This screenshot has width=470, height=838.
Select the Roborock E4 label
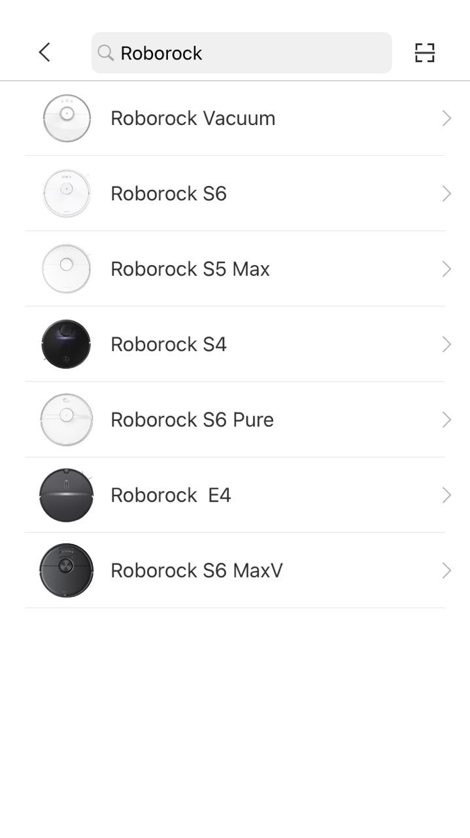click(171, 495)
